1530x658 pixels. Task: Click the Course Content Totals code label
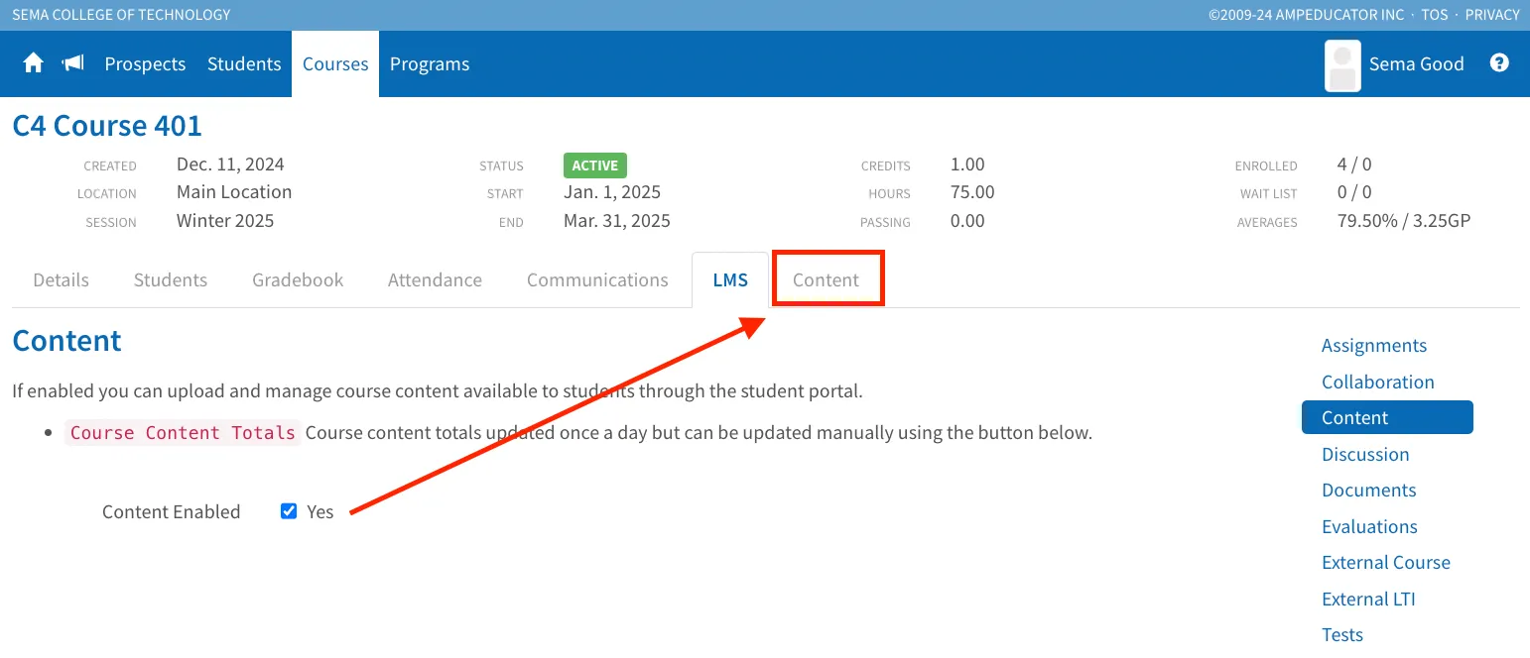click(183, 433)
